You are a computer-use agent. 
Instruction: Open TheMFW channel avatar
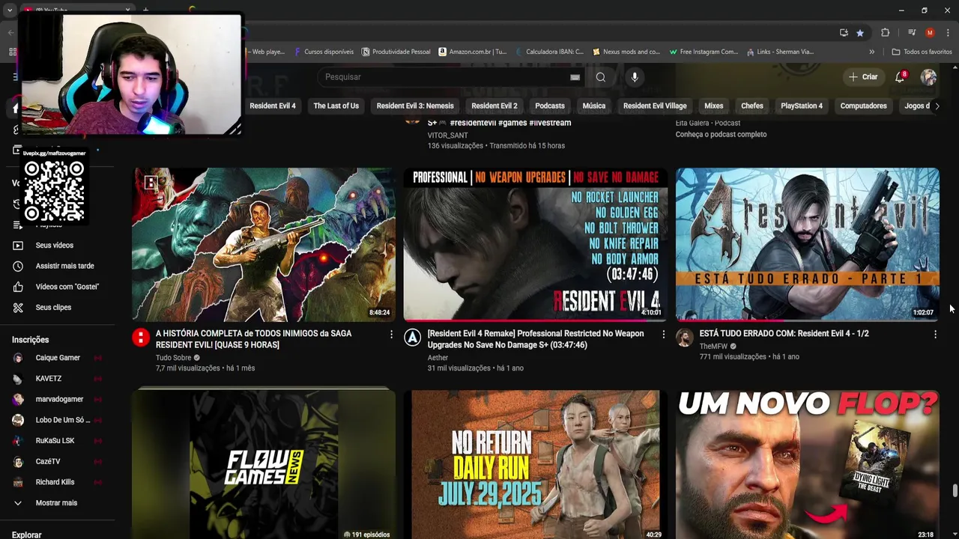tap(685, 338)
